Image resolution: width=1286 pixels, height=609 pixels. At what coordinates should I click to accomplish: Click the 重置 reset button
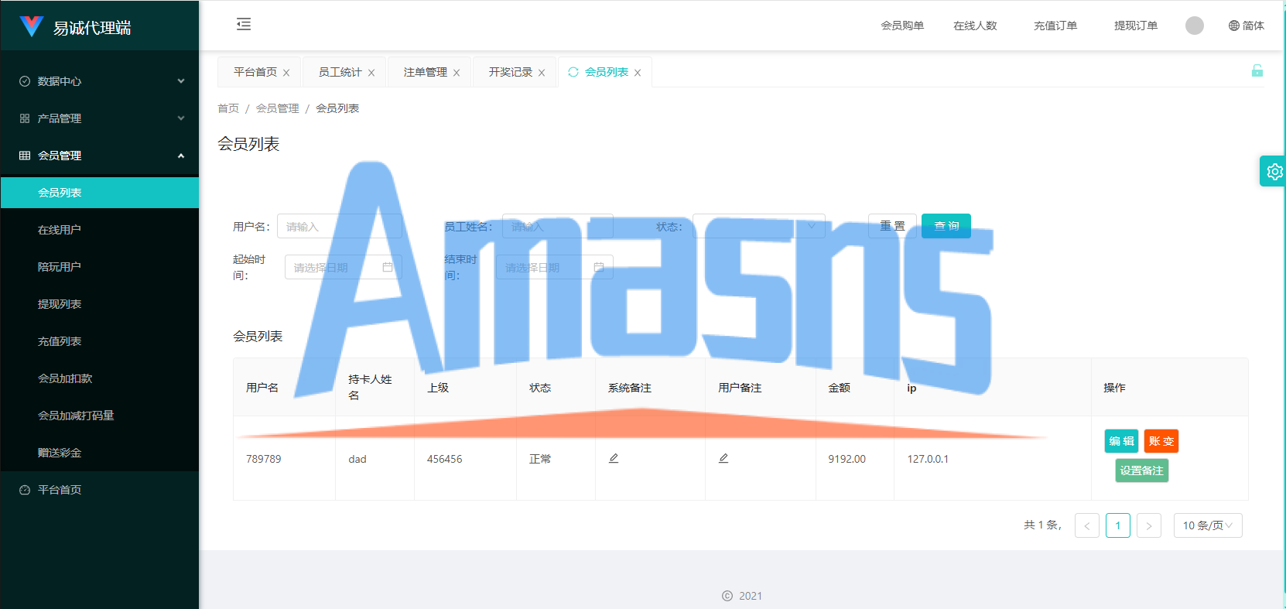pyautogui.click(x=892, y=226)
